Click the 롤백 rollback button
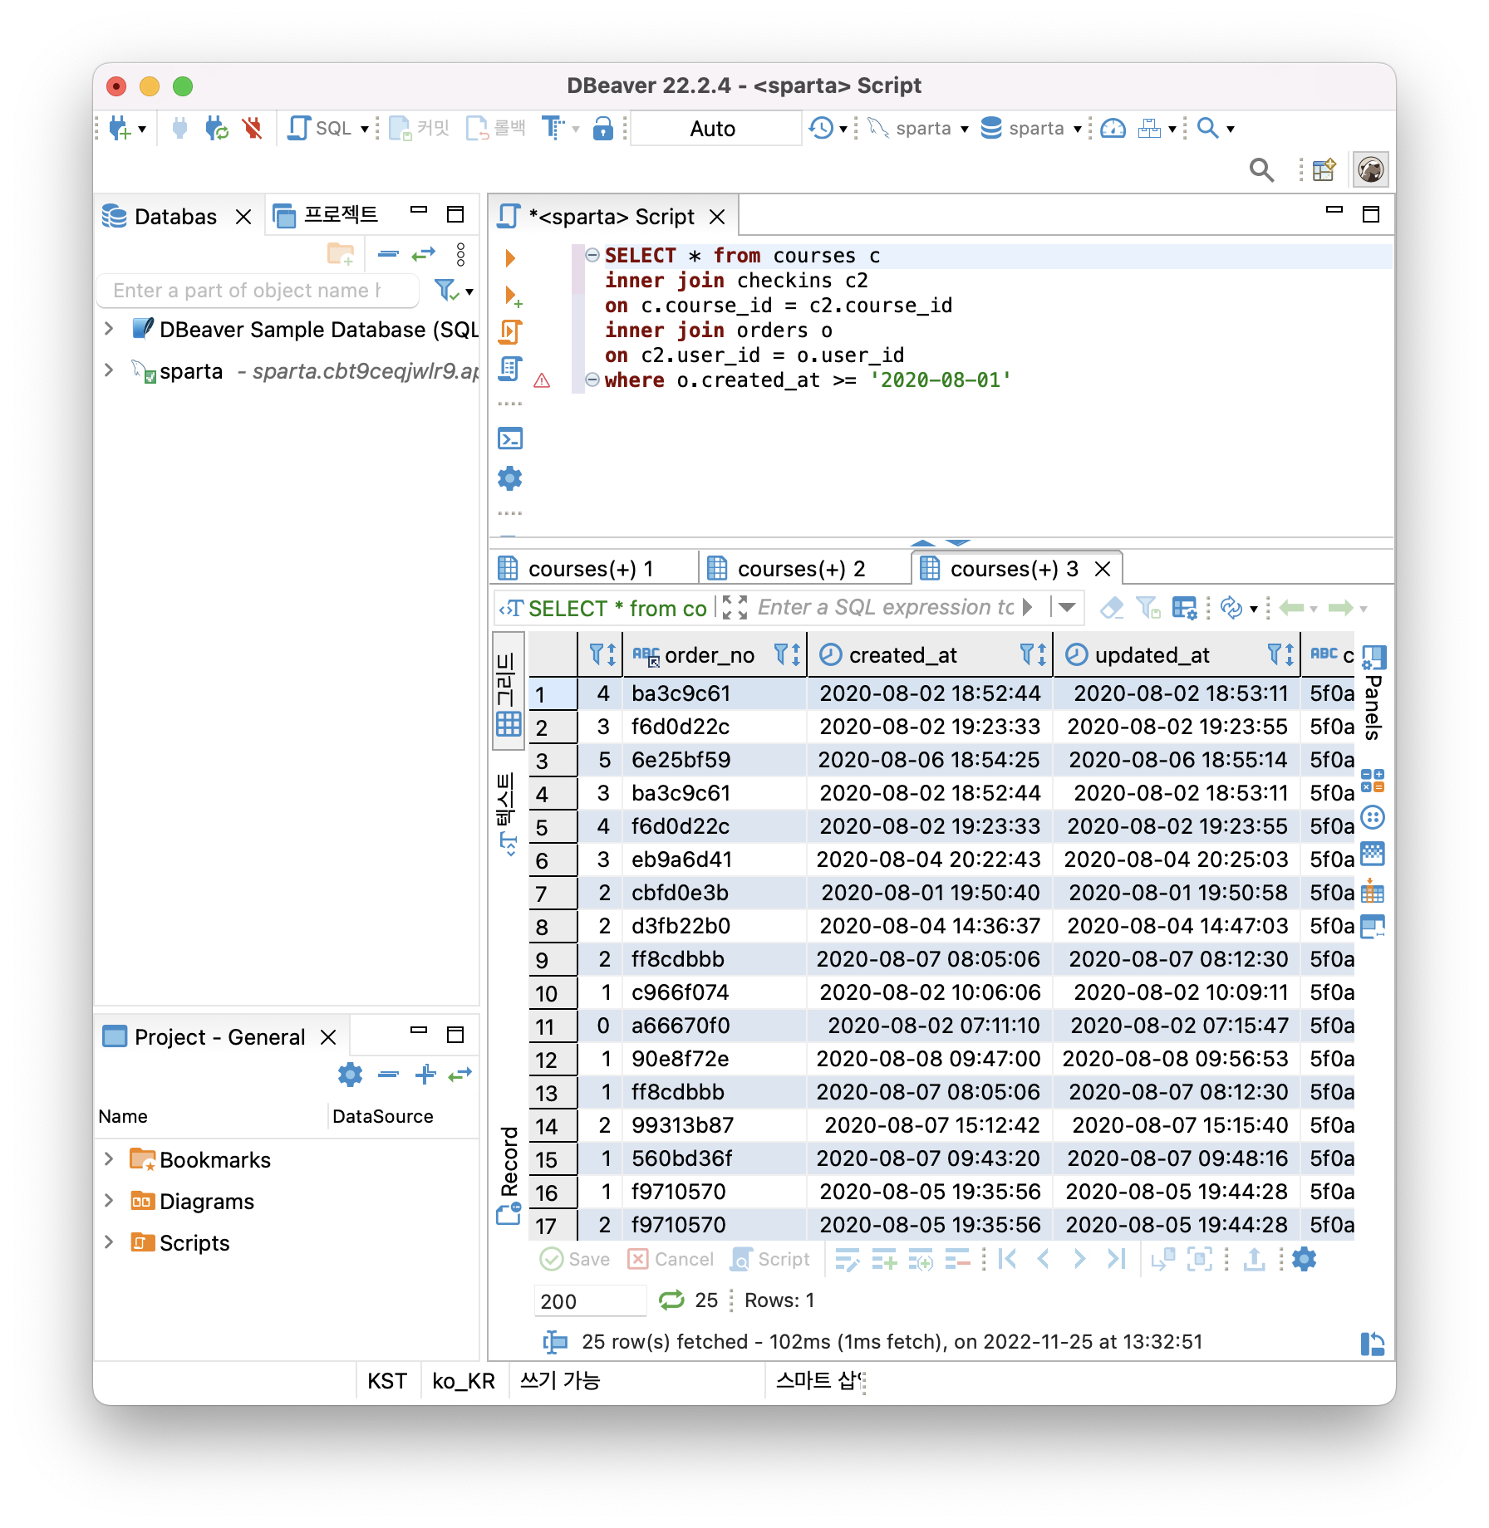 click(496, 128)
